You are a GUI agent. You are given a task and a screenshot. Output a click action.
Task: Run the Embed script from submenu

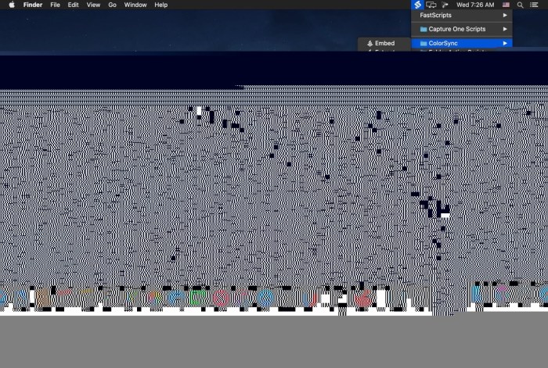[384, 43]
